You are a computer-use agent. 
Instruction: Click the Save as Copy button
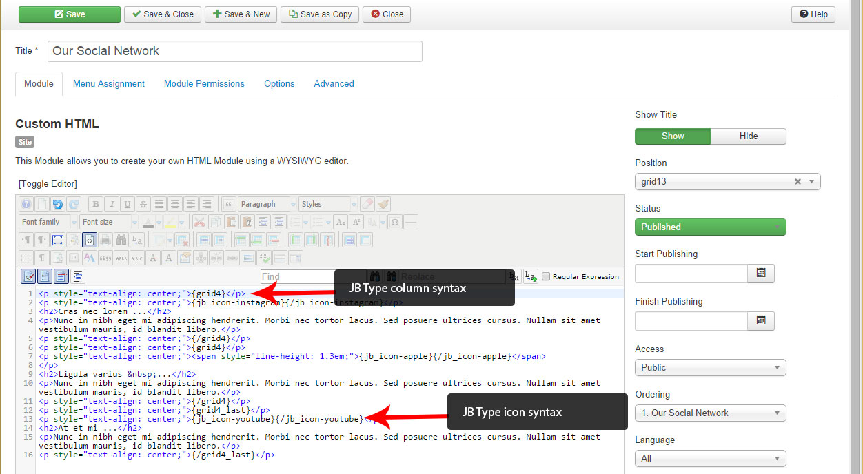[320, 14]
